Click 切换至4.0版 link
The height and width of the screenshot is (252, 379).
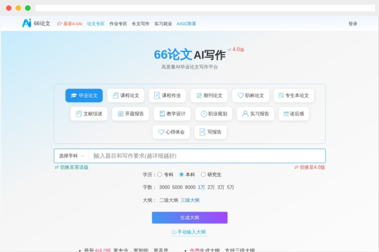tap(310, 167)
